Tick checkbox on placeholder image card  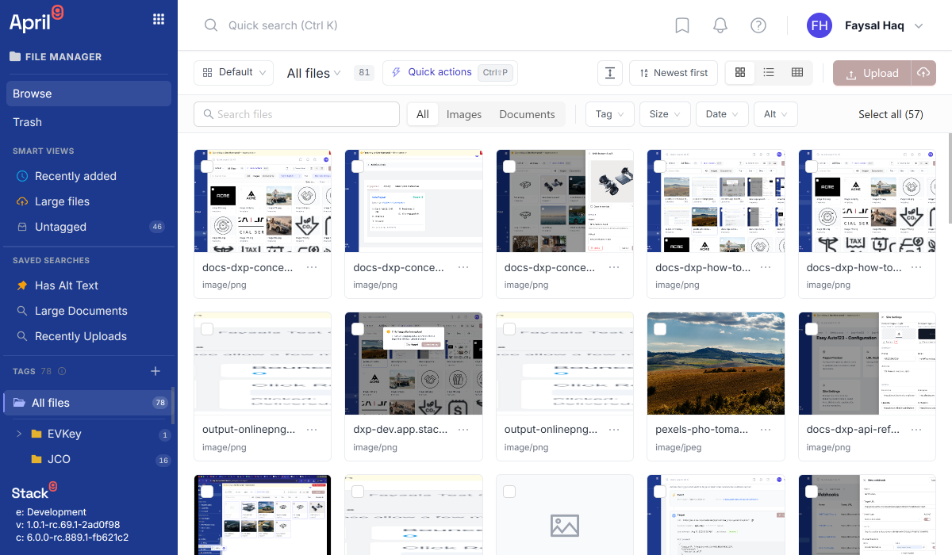509,492
